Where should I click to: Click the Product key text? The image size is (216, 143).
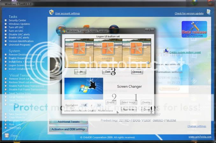(138, 120)
